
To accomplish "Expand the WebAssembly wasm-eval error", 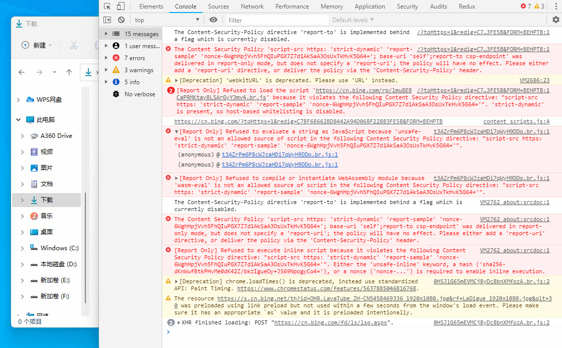I will (176, 179).
